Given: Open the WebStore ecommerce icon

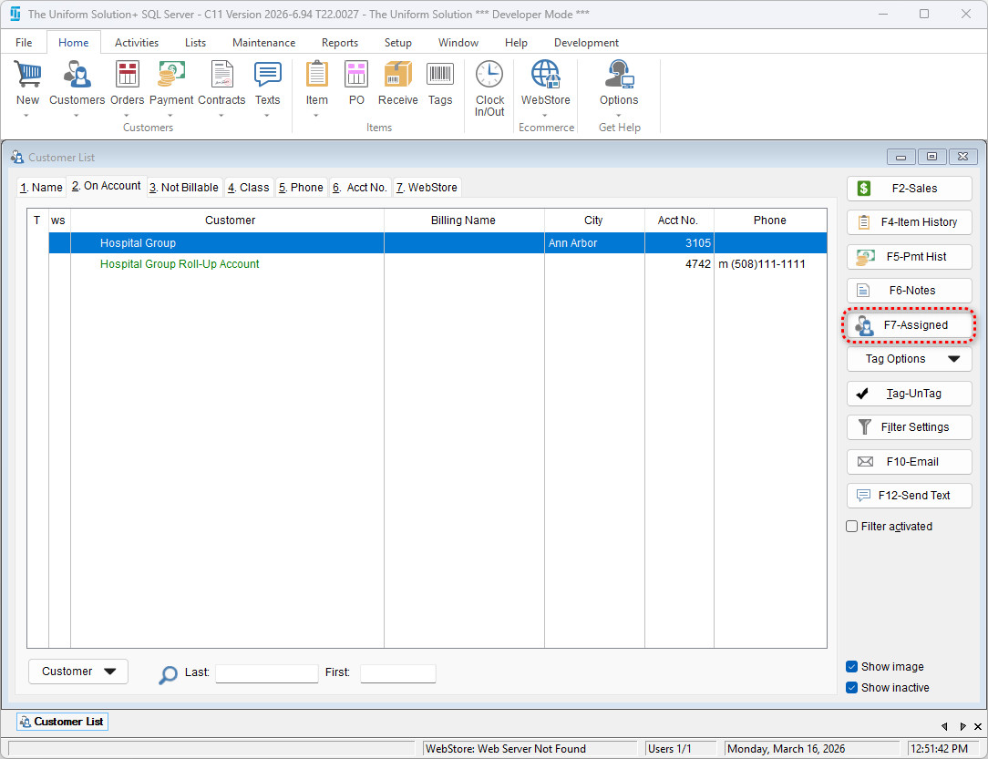Looking at the screenshot, I should 545,75.
